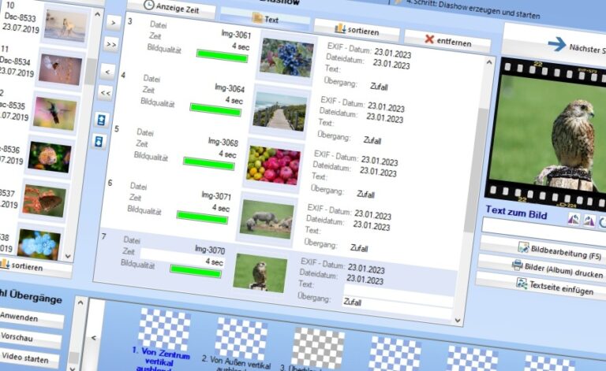Click the Bildqualität bar of Img-3068

tap(208, 164)
